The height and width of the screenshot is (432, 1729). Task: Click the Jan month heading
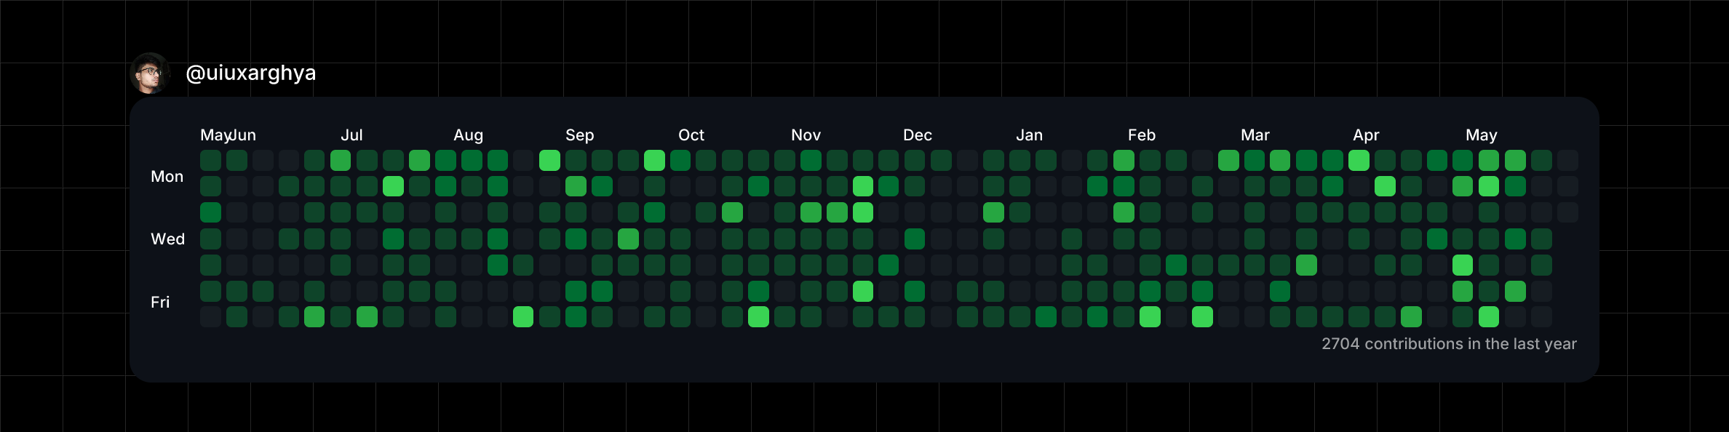(x=1029, y=135)
